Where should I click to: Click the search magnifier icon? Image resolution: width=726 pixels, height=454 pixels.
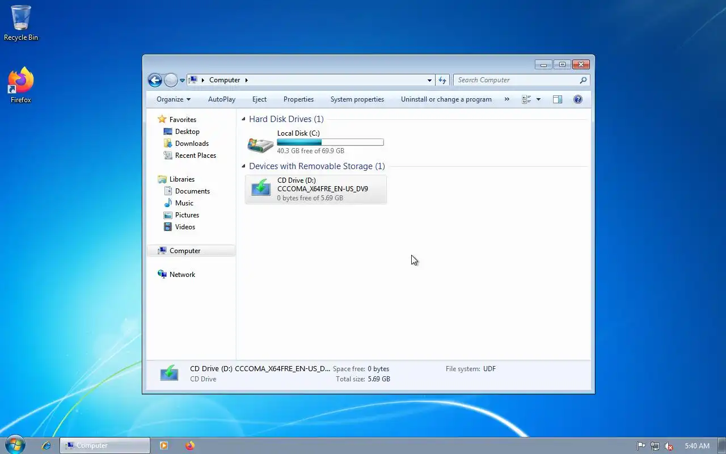[x=583, y=80]
